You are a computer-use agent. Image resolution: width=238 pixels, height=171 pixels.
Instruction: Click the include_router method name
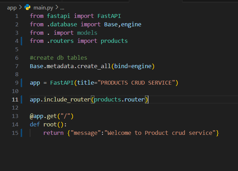67,100
